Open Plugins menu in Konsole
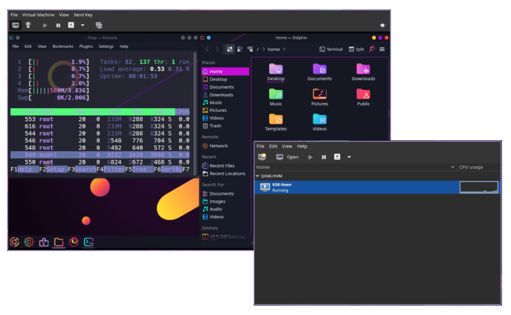The width and height of the screenshot is (511, 315). click(x=86, y=46)
